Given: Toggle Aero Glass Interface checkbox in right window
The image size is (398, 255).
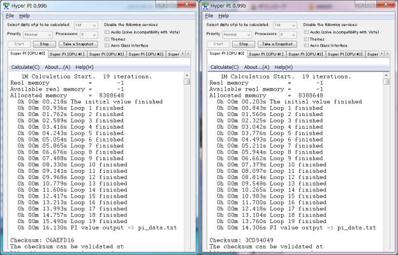Looking at the screenshot, I should pyautogui.click(x=306, y=45).
